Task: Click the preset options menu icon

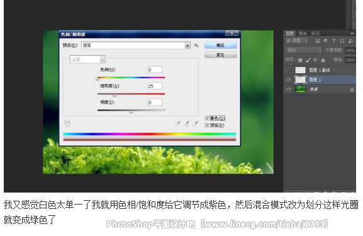Action: point(196,45)
